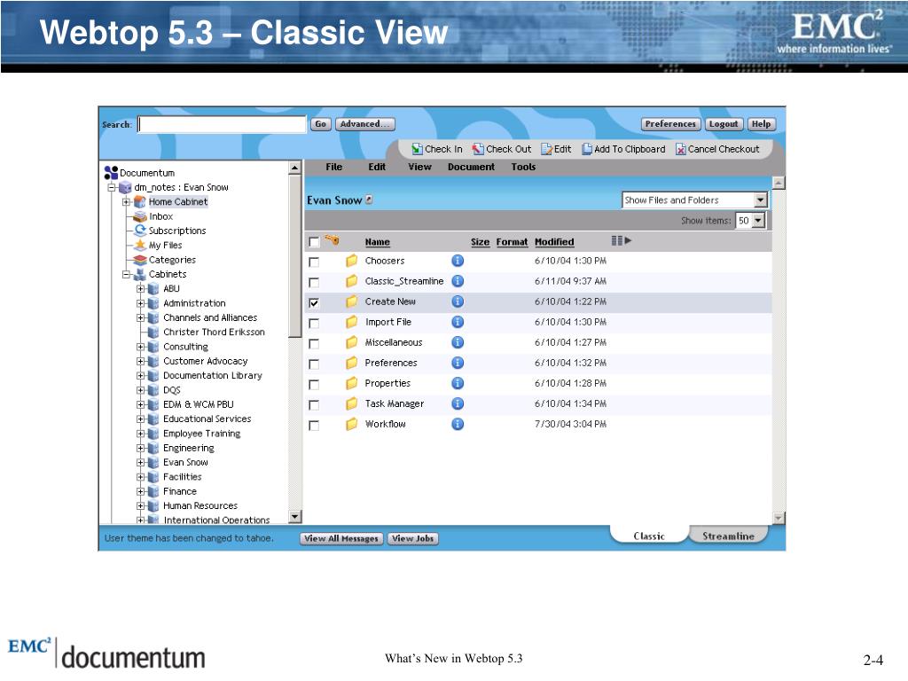This screenshot has height=681, width=908.
Task: Collapse the Cabinets node
Action: pyautogui.click(x=126, y=274)
